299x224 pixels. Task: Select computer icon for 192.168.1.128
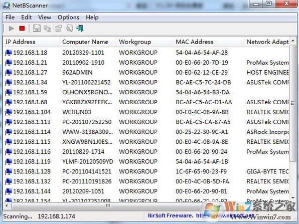click(x=9, y=171)
